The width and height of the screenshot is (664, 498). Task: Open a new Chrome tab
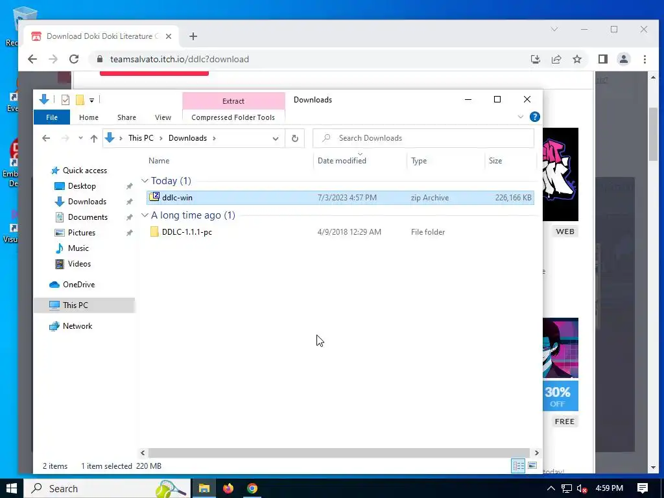193,36
